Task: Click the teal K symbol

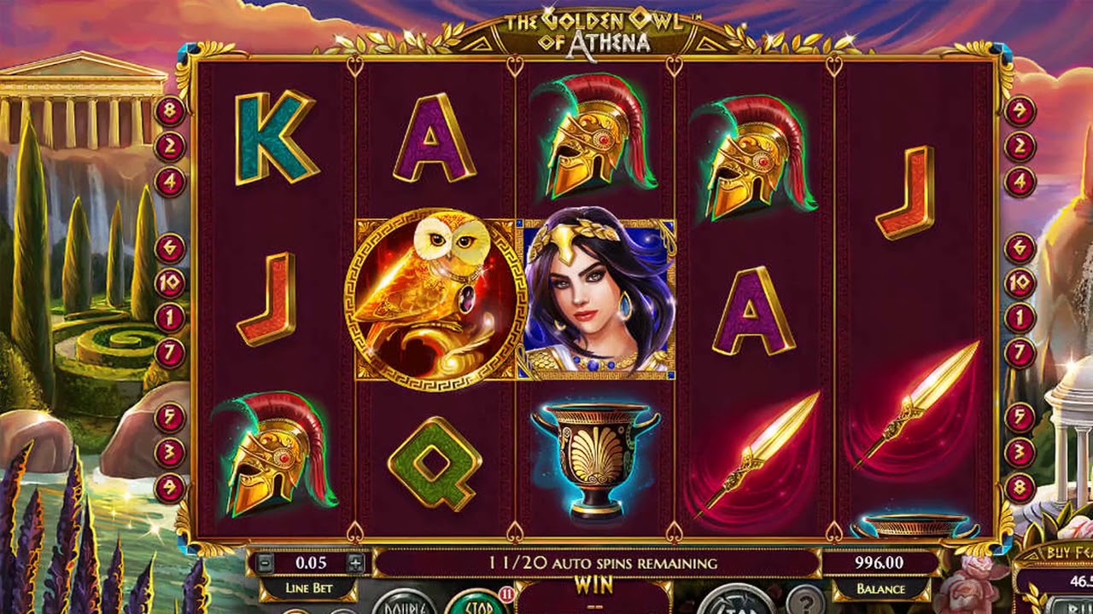Action: (x=276, y=137)
